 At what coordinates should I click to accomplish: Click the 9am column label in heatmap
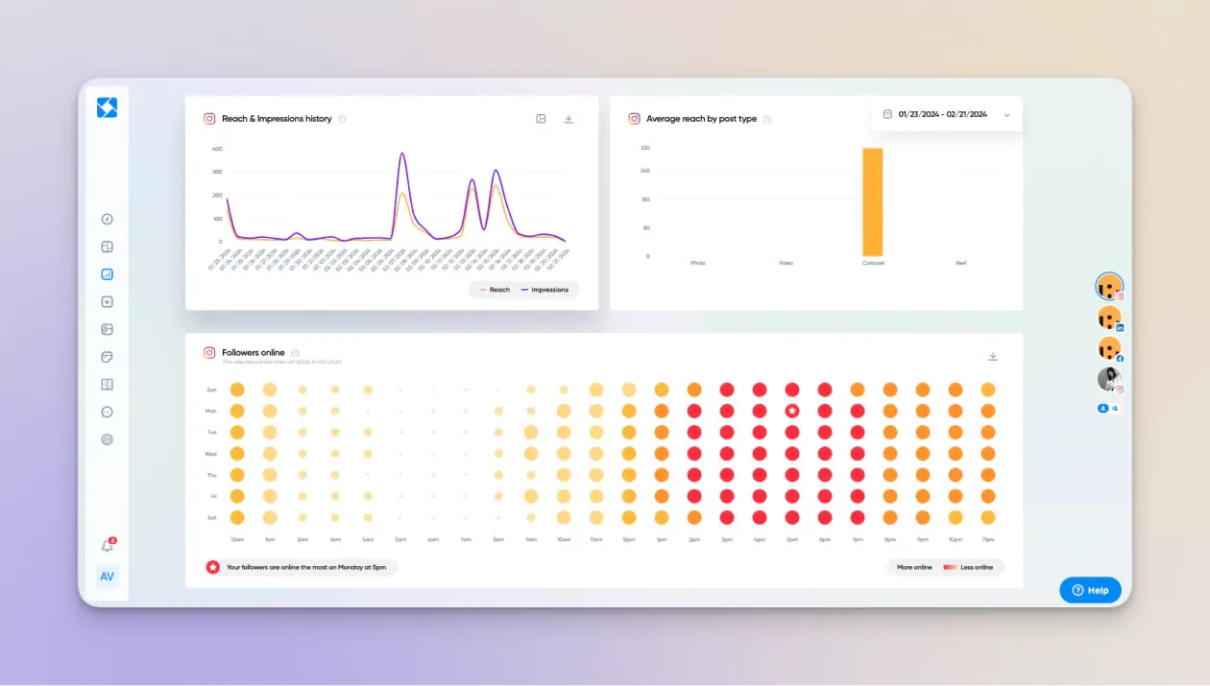click(x=531, y=539)
